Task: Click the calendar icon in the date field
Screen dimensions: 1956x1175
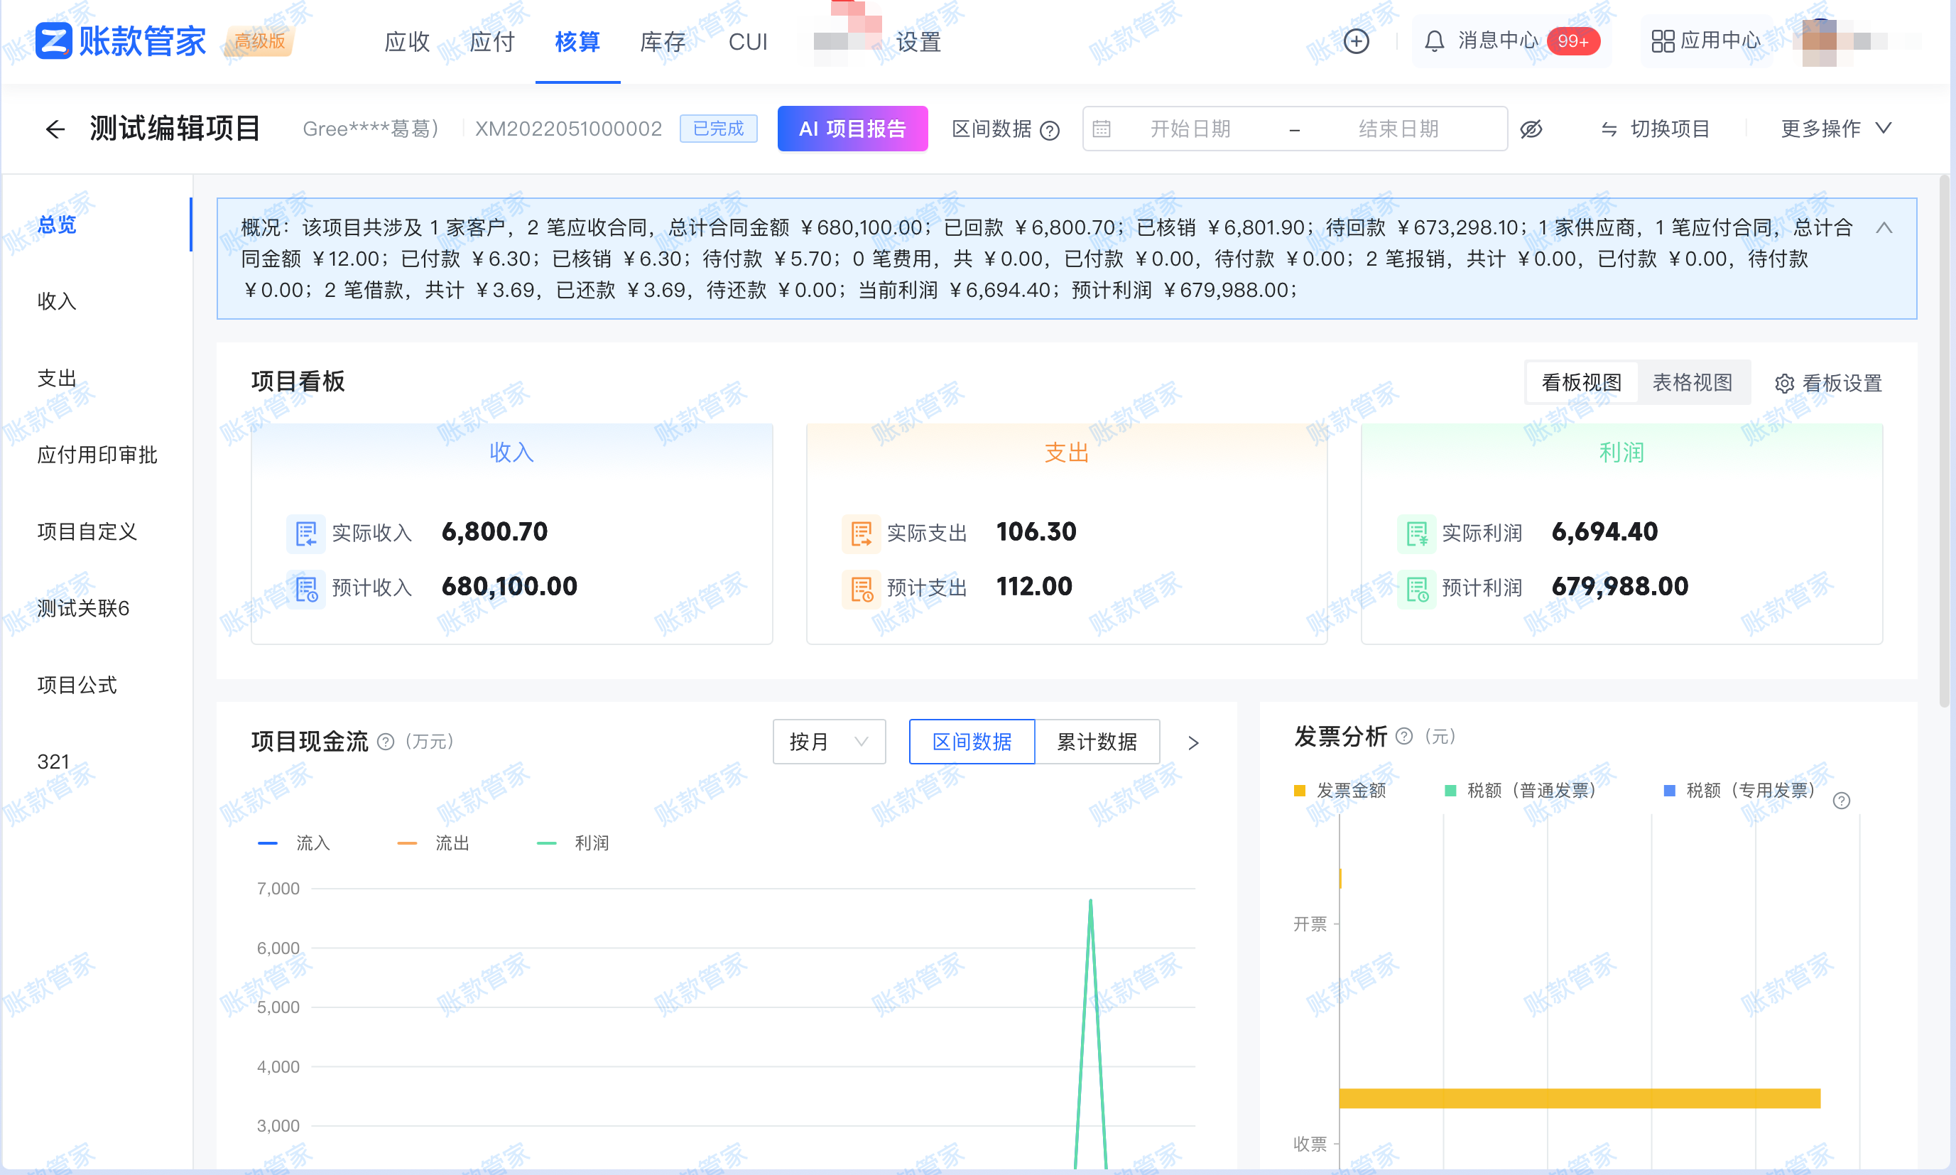Action: [1104, 129]
